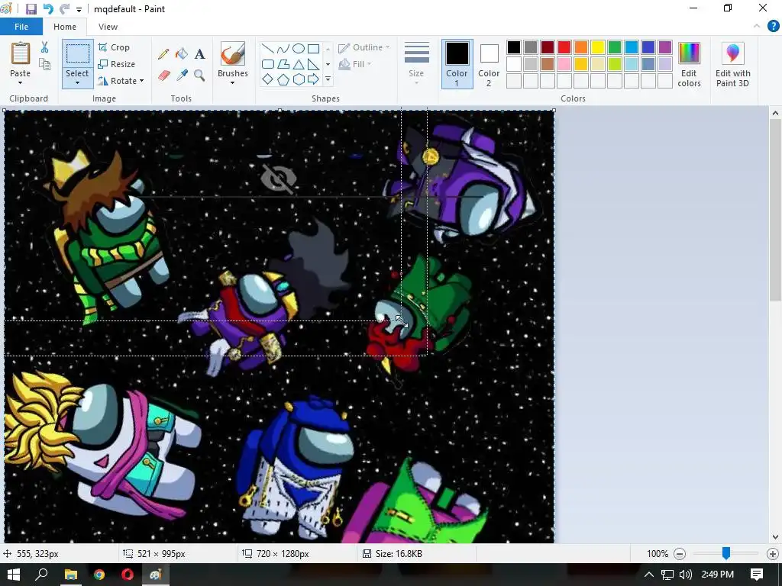Click the Resize button
Screen dimensions: 782x586
tap(116, 64)
